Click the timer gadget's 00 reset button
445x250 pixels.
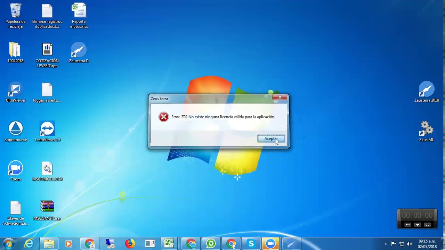(427, 225)
